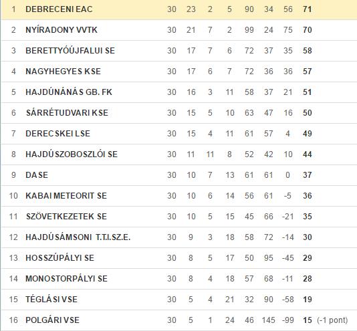The height and width of the screenshot is (331, 357).
Task: Open the SZÖVETKEZETEK SE row
Action: pos(178,217)
